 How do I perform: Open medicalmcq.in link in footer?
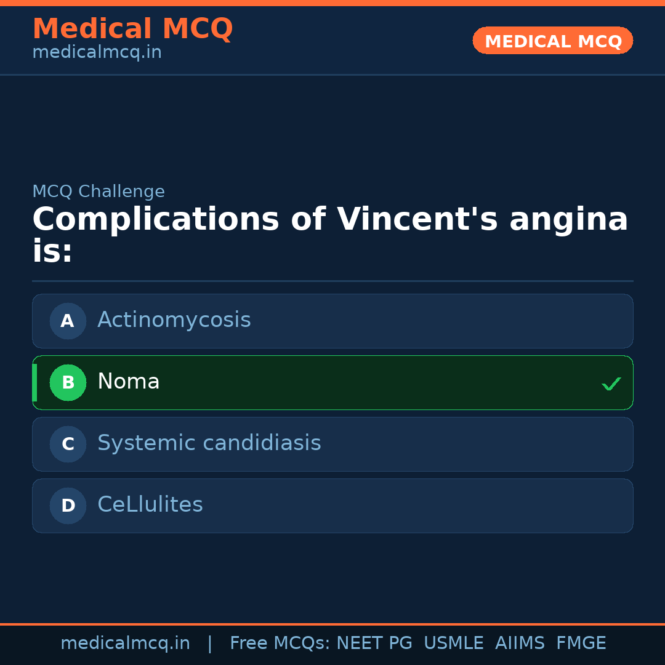pos(125,643)
